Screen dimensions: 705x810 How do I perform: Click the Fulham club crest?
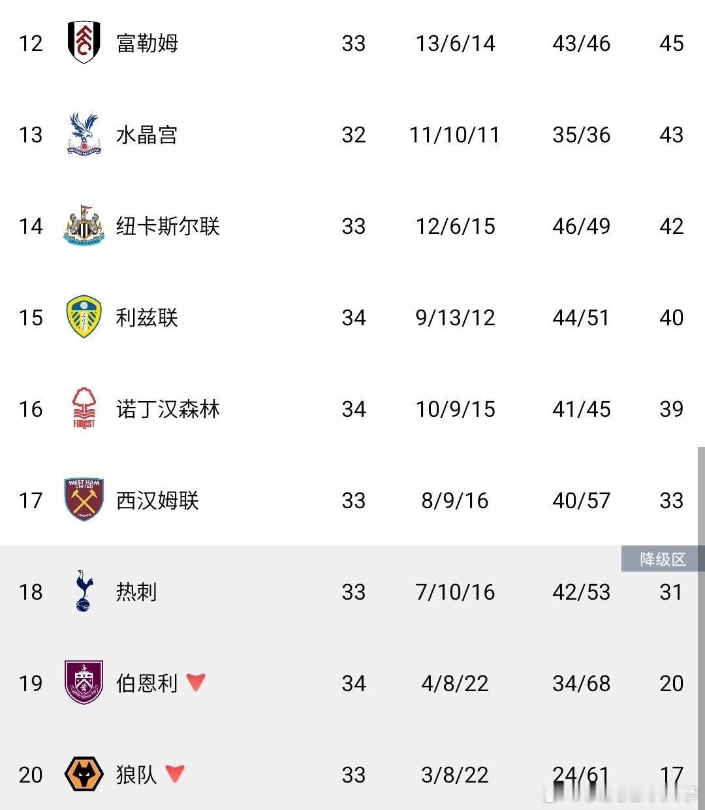click(83, 43)
